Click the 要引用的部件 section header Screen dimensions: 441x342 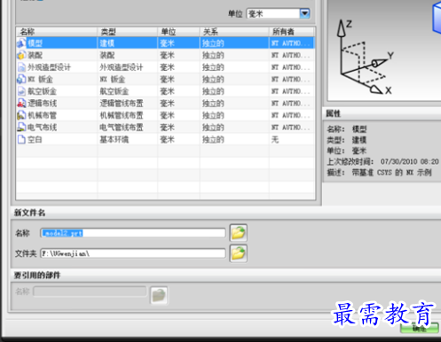pos(37,276)
